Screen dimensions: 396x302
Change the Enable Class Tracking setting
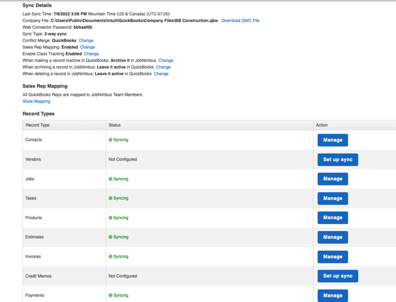(92, 54)
